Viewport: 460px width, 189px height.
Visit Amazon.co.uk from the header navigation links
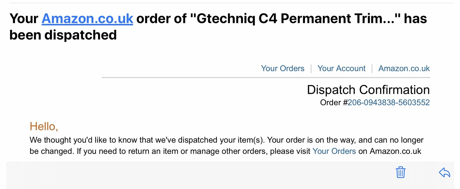point(404,68)
